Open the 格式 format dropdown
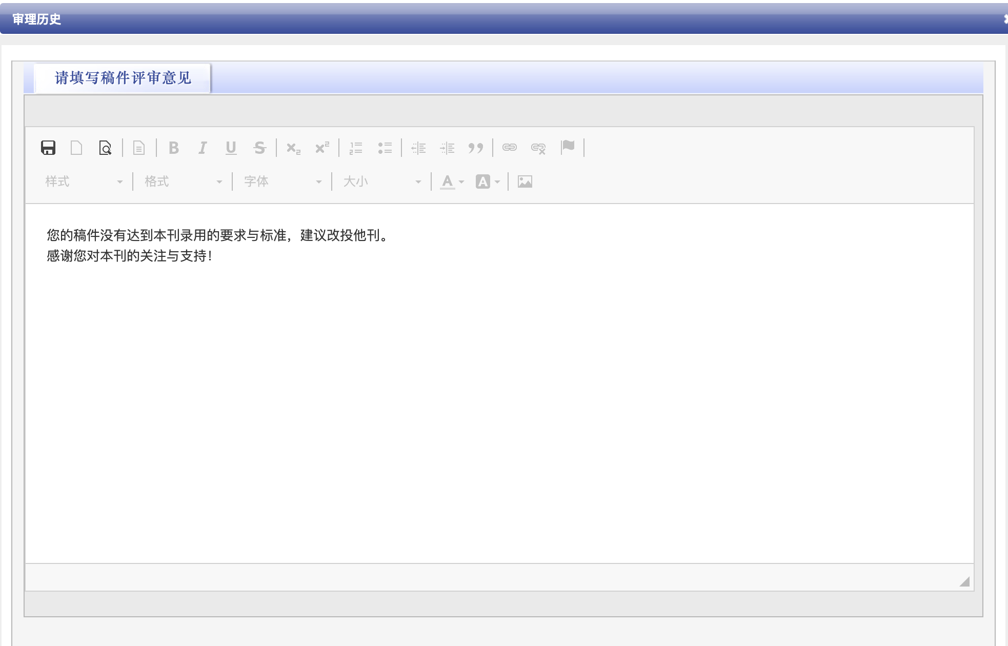This screenshot has width=1008, height=646. tap(183, 181)
